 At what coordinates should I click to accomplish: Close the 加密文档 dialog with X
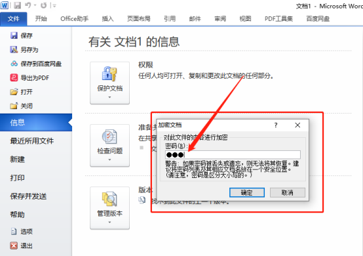297,125
